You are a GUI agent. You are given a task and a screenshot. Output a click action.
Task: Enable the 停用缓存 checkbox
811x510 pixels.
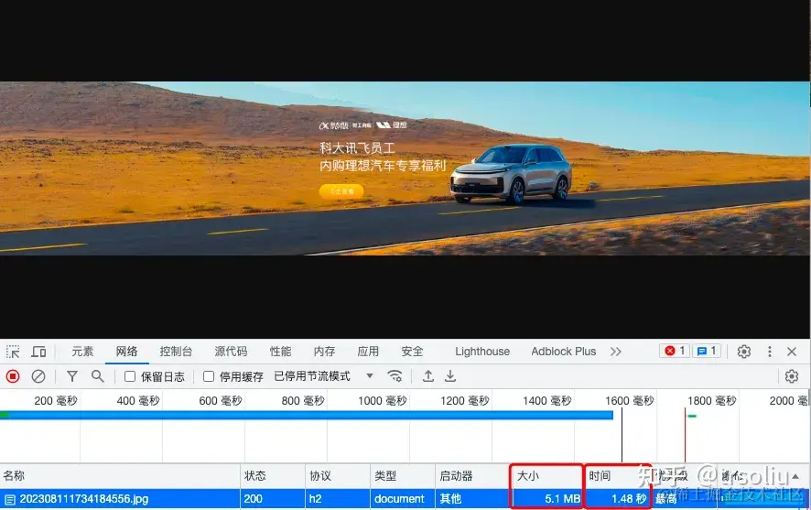pyautogui.click(x=209, y=376)
